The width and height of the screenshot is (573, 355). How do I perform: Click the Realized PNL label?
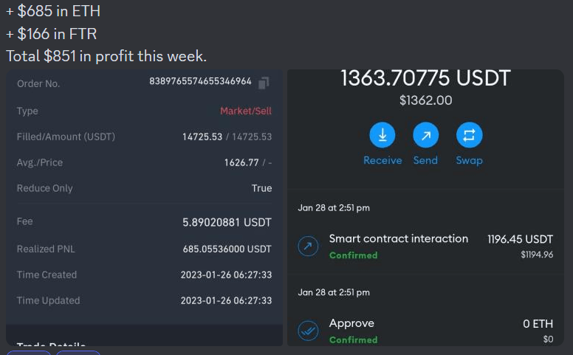[46, 249]
